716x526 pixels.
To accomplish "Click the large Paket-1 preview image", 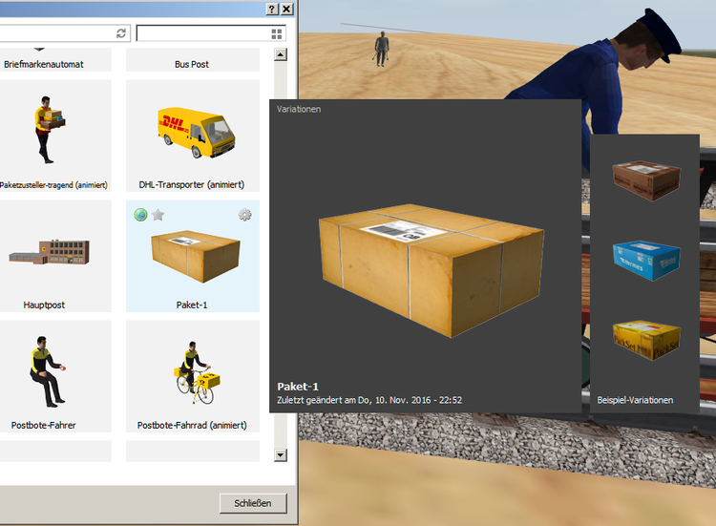I will 432,270.
